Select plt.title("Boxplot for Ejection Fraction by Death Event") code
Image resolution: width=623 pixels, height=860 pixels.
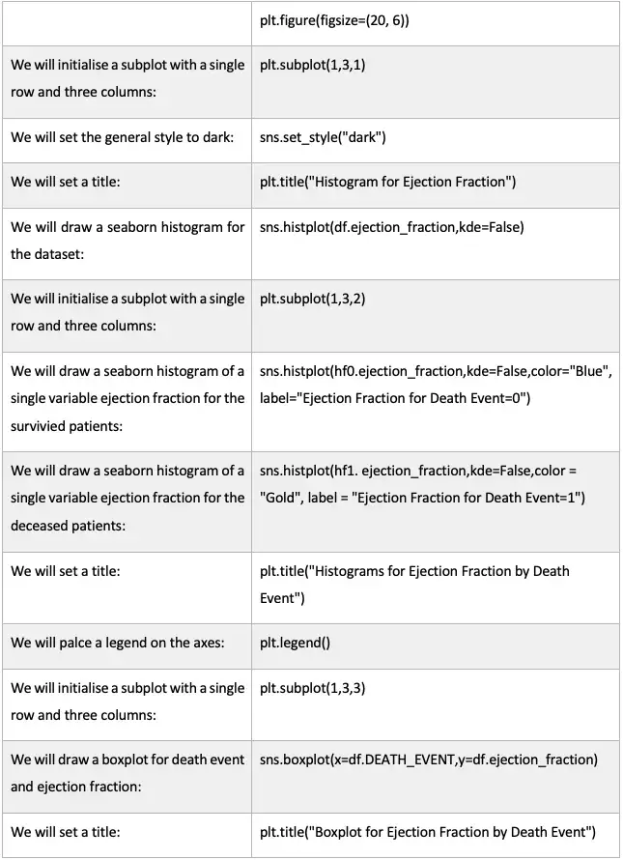[x=427, y=832]
